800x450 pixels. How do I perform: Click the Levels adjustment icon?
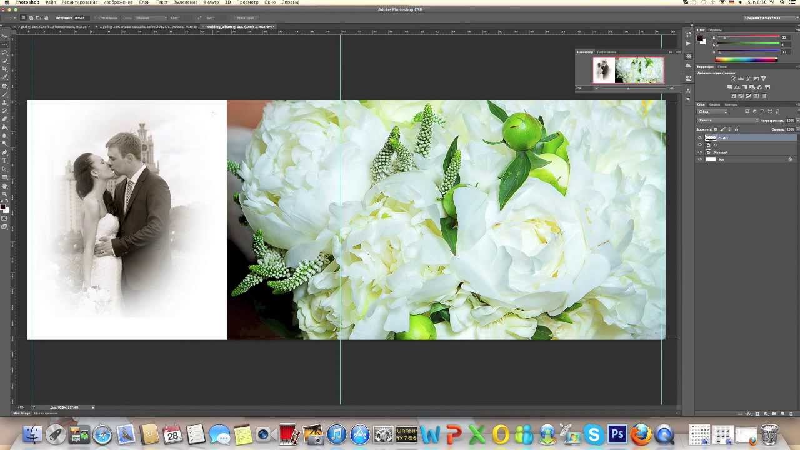tap(741, 78)
